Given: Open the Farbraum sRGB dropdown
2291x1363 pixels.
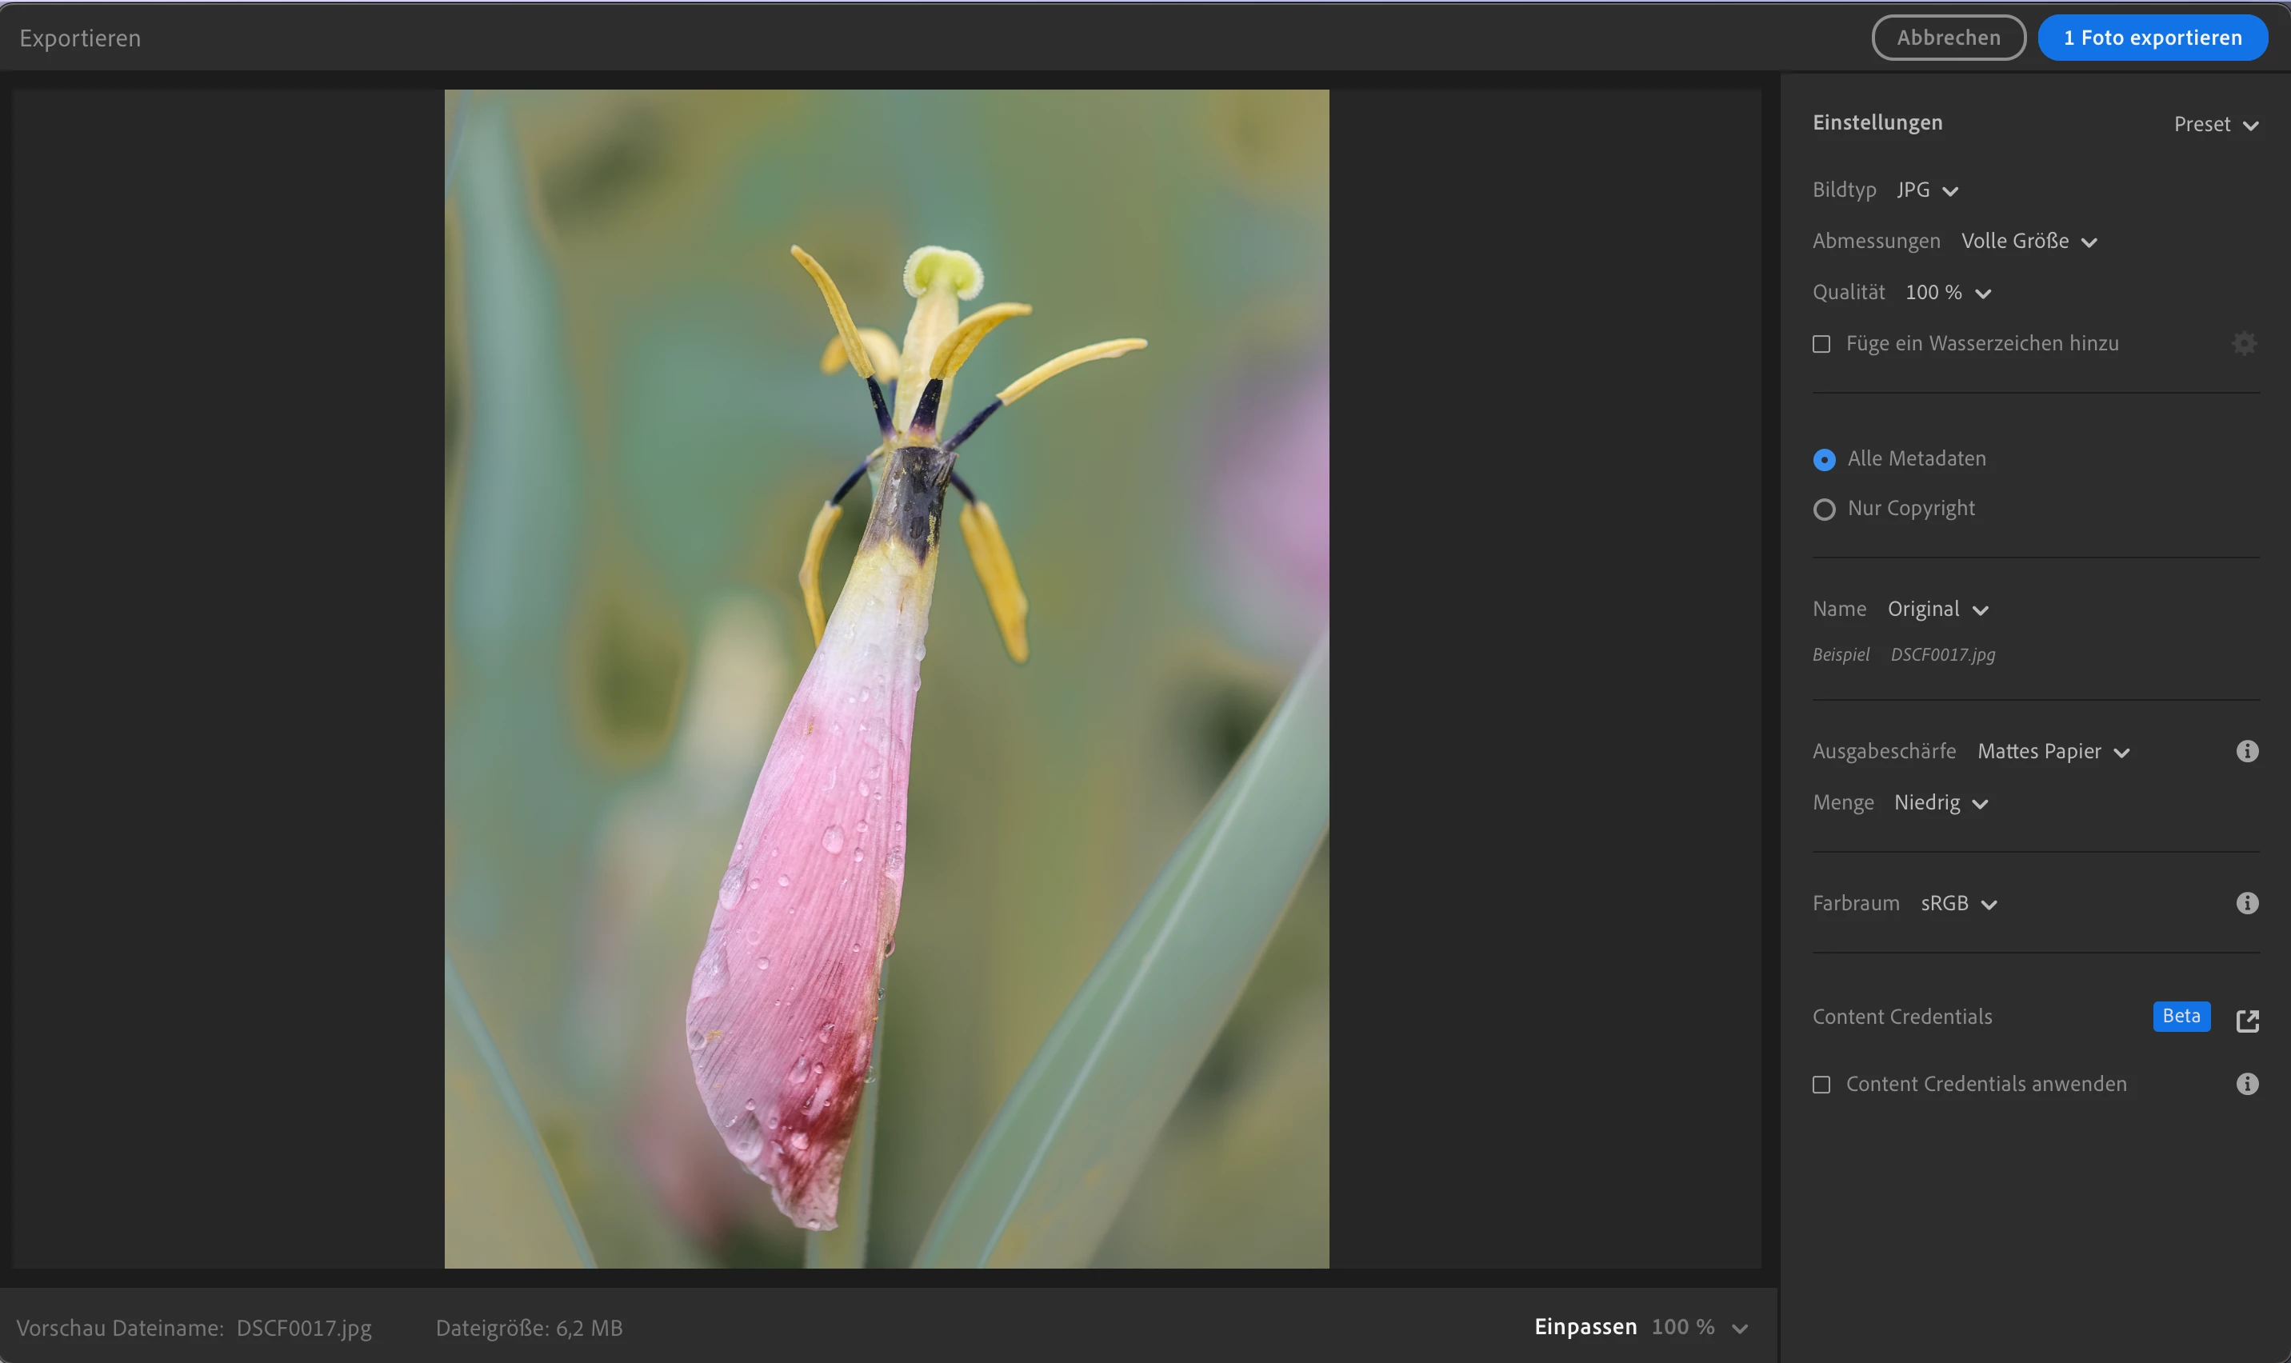Looking at the screenshot, I should coord(1957,904).
